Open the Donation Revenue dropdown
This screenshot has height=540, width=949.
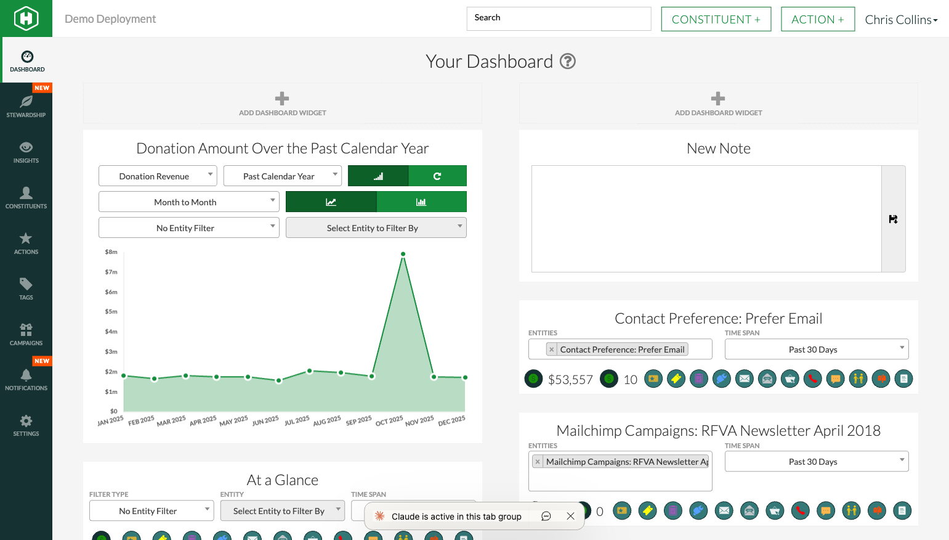(158, 176)
